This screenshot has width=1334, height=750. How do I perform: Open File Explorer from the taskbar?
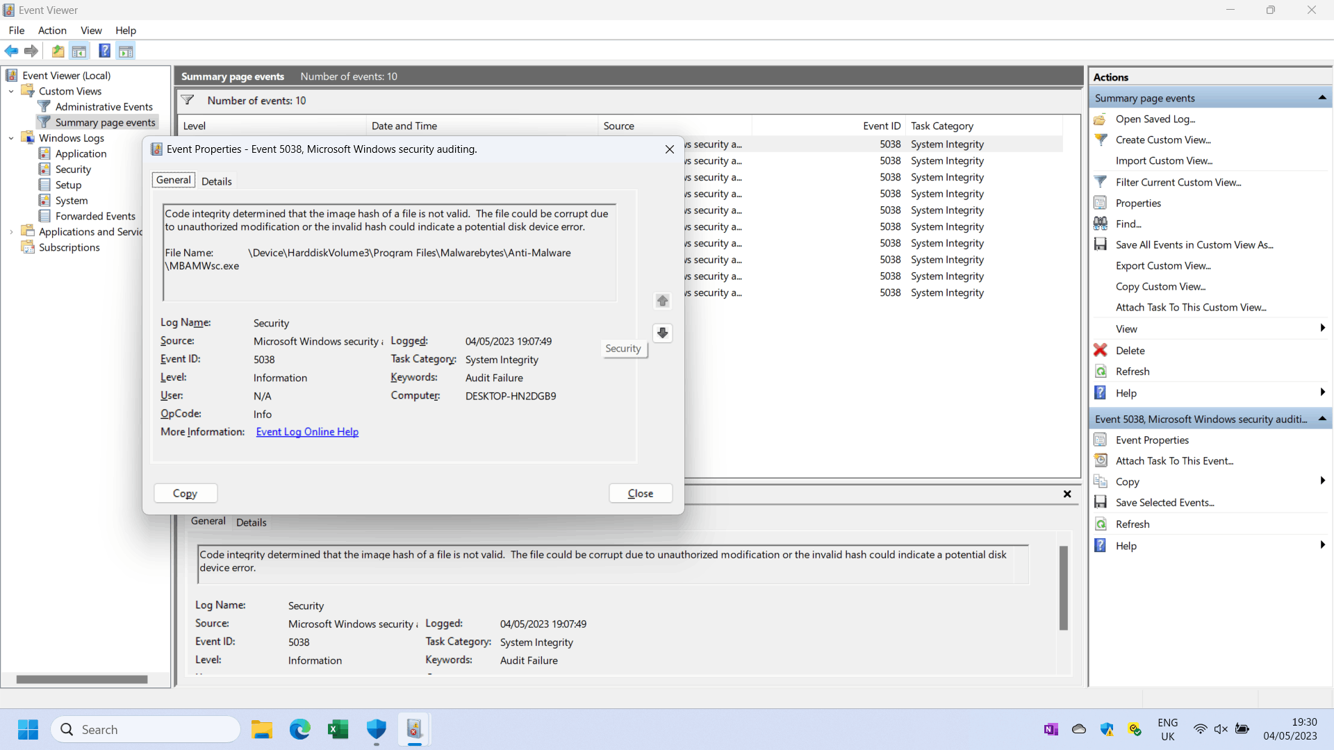click(262, 729)
